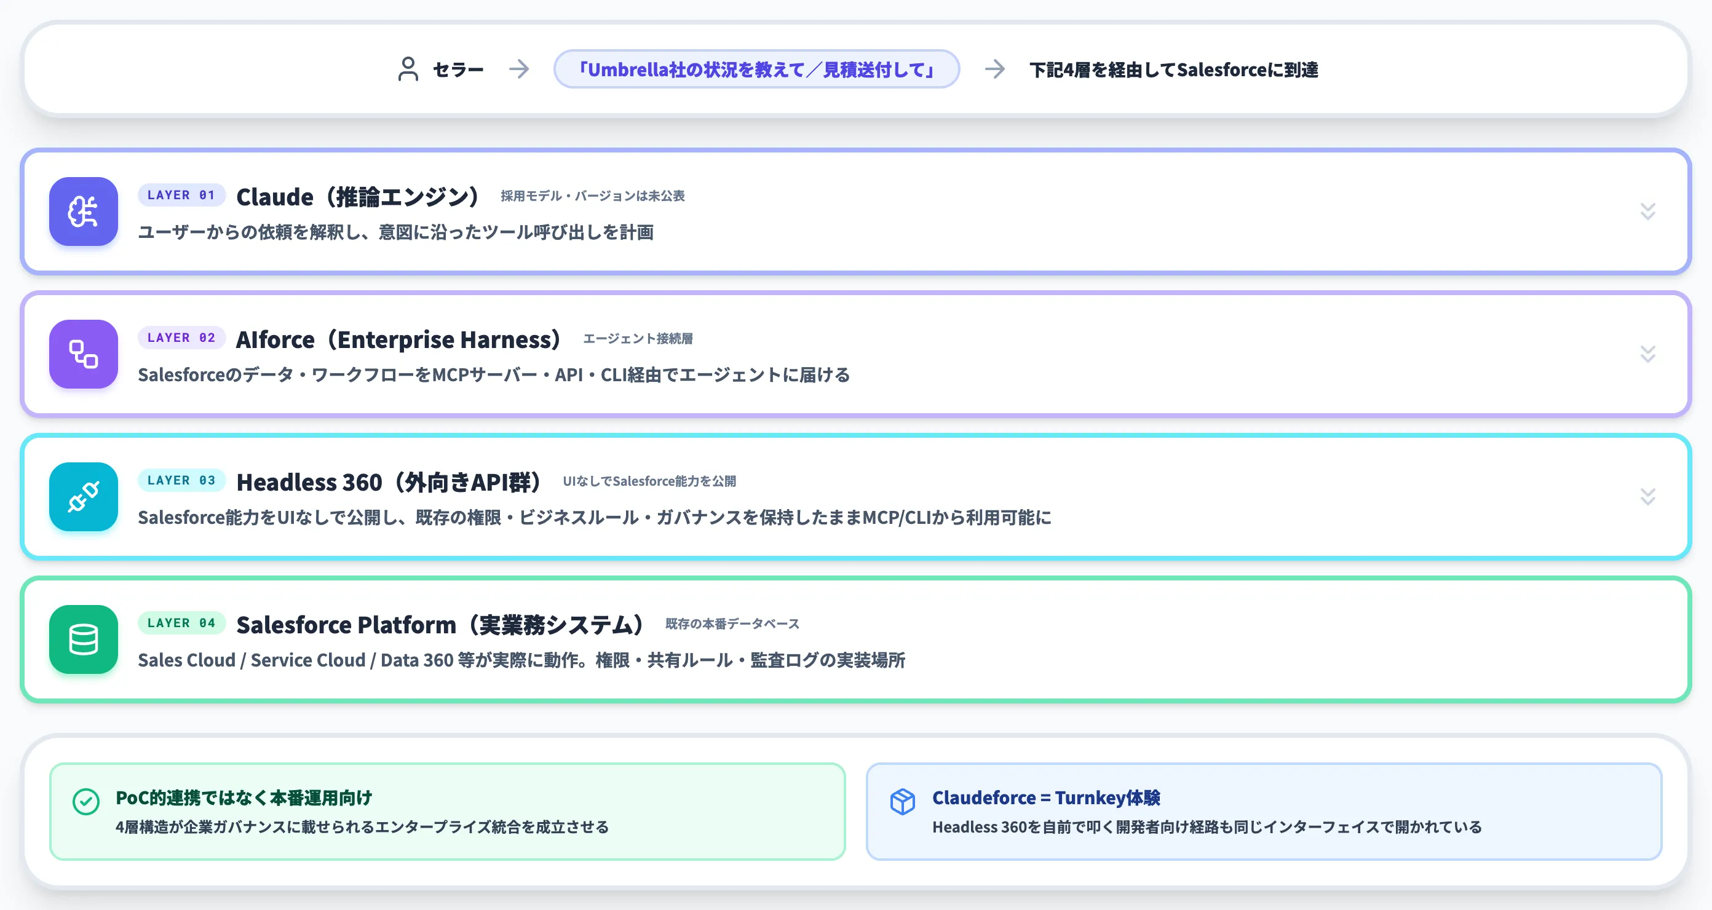
Task: Click the Claude brain icon in Layer 01
Action: pos(84,212)
